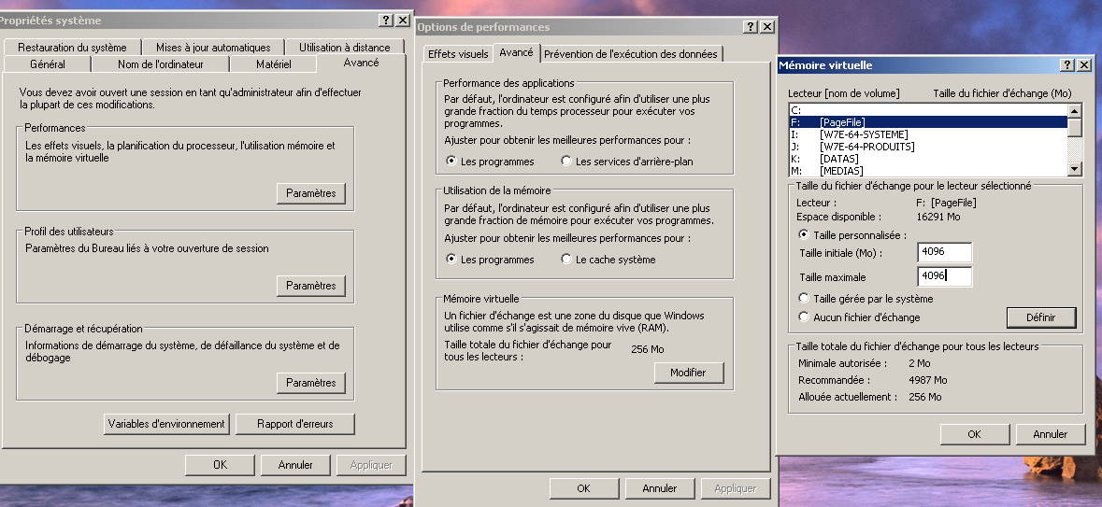Select drive F: [PageFile] in the list
The height and width of the screenshot is (507, 1102).
pos(928,122)
